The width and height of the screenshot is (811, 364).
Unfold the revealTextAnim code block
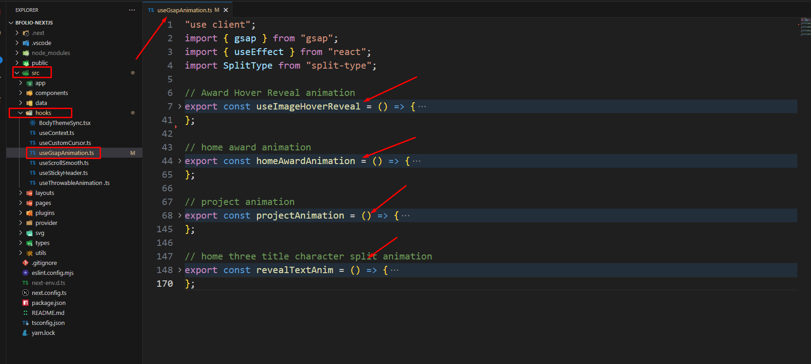point(180,270)
